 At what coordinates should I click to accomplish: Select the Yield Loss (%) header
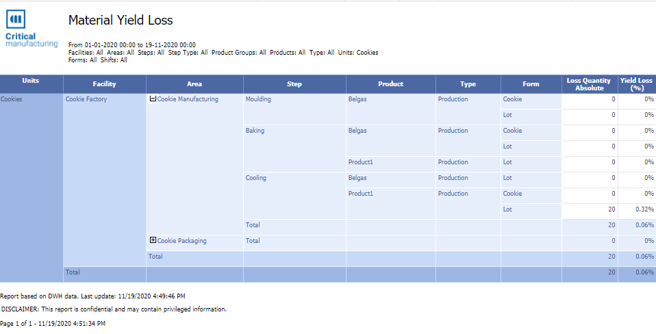637,84
